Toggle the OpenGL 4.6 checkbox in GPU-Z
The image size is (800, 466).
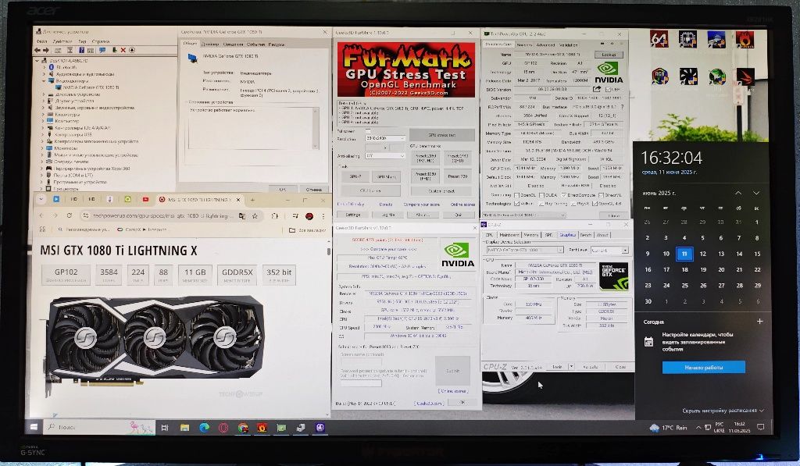coord(595,204)
